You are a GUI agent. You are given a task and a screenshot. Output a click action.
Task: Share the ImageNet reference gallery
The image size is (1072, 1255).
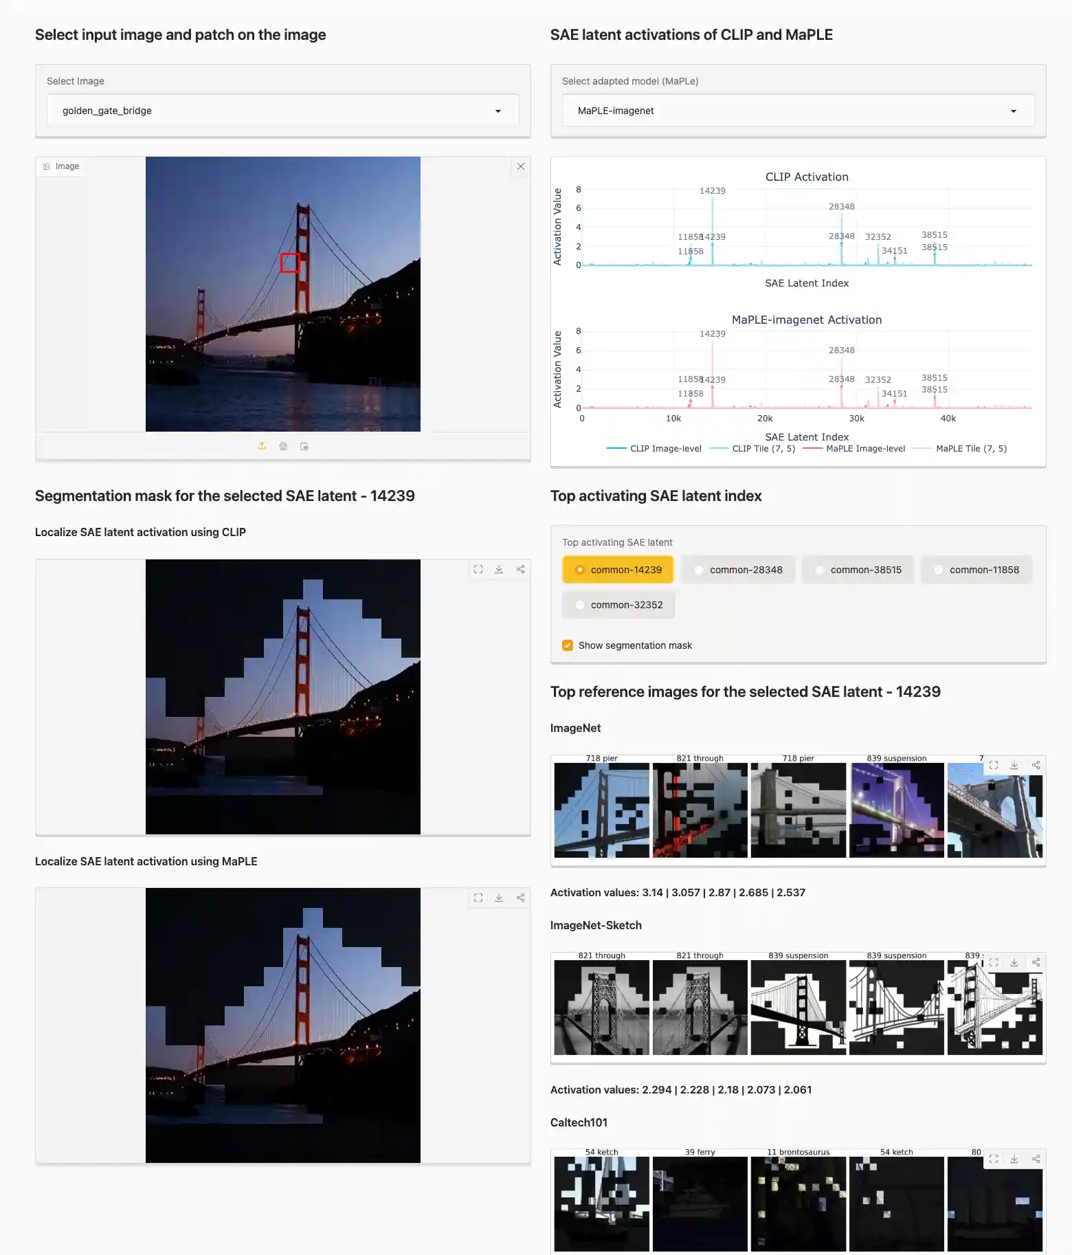(x=1036, y=765)
